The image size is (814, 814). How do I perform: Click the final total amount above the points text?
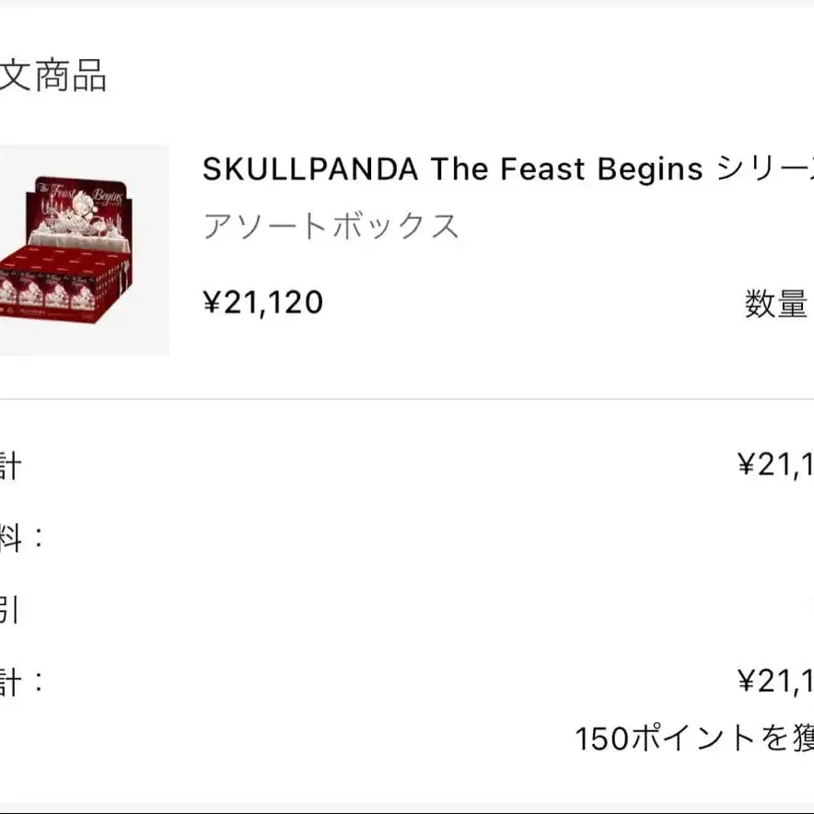pos(775,681)
